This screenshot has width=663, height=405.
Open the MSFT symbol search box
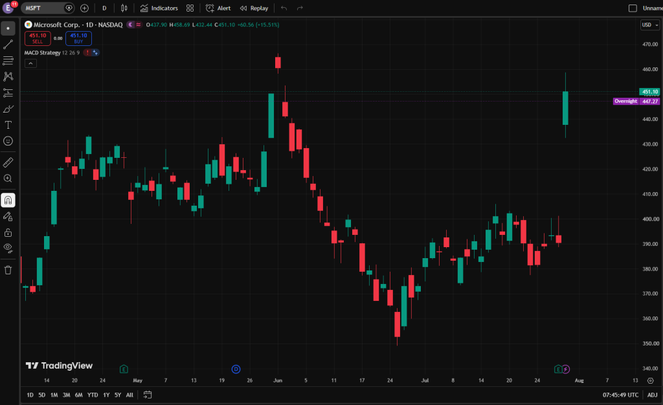(x=47, y=8)
